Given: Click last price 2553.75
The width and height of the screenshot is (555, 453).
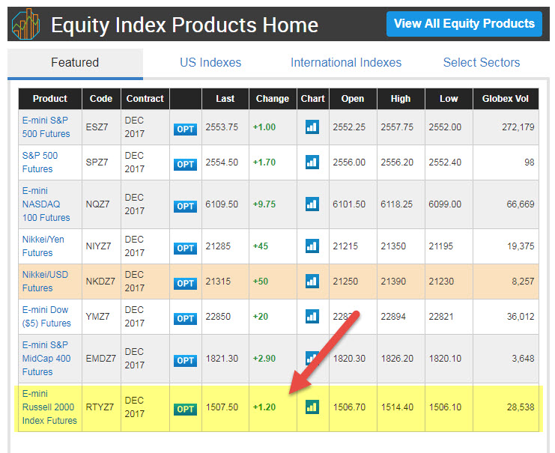Looking at the screenshot, I should click(222, 127).
